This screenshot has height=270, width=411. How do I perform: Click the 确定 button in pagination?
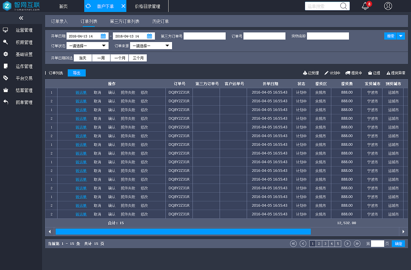[398, 244]
